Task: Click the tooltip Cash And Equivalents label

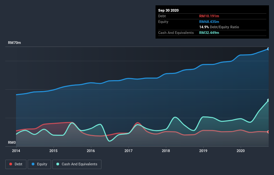Action: [176, 33]
